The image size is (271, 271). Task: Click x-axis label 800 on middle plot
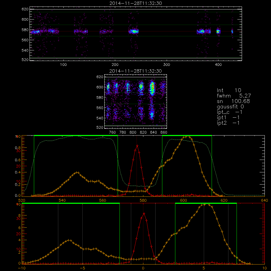tap(133, 133)
